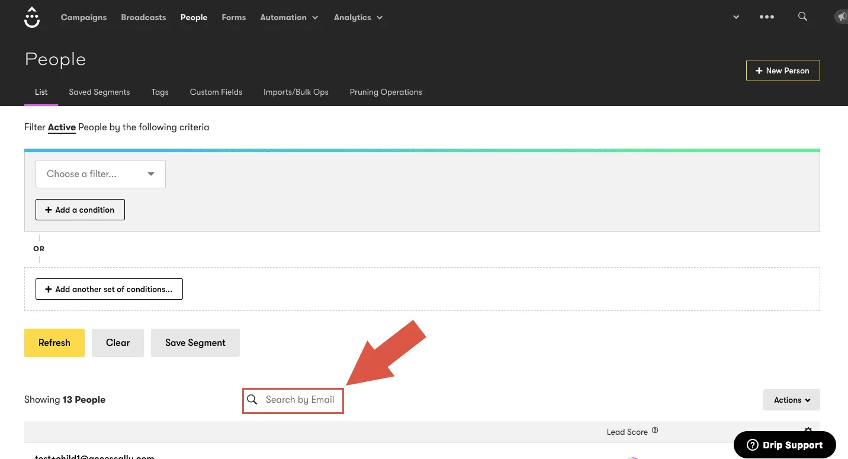The width and height of the screenshot is (848, 459).
Task: Open the table column settings gear
Action: coord(808,431)
